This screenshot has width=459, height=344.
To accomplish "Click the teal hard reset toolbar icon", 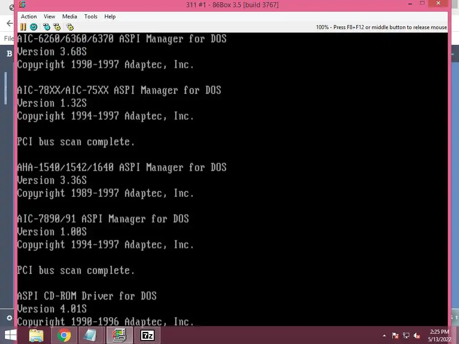I will point(34,27).
